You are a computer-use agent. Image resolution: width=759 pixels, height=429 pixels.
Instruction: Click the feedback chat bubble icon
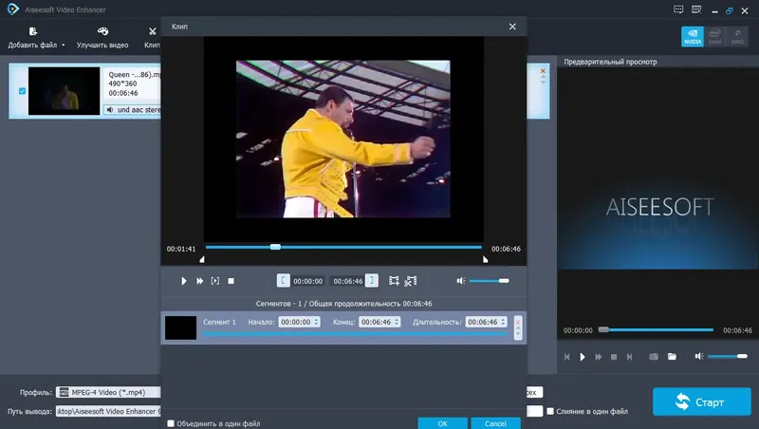[678, 9]
